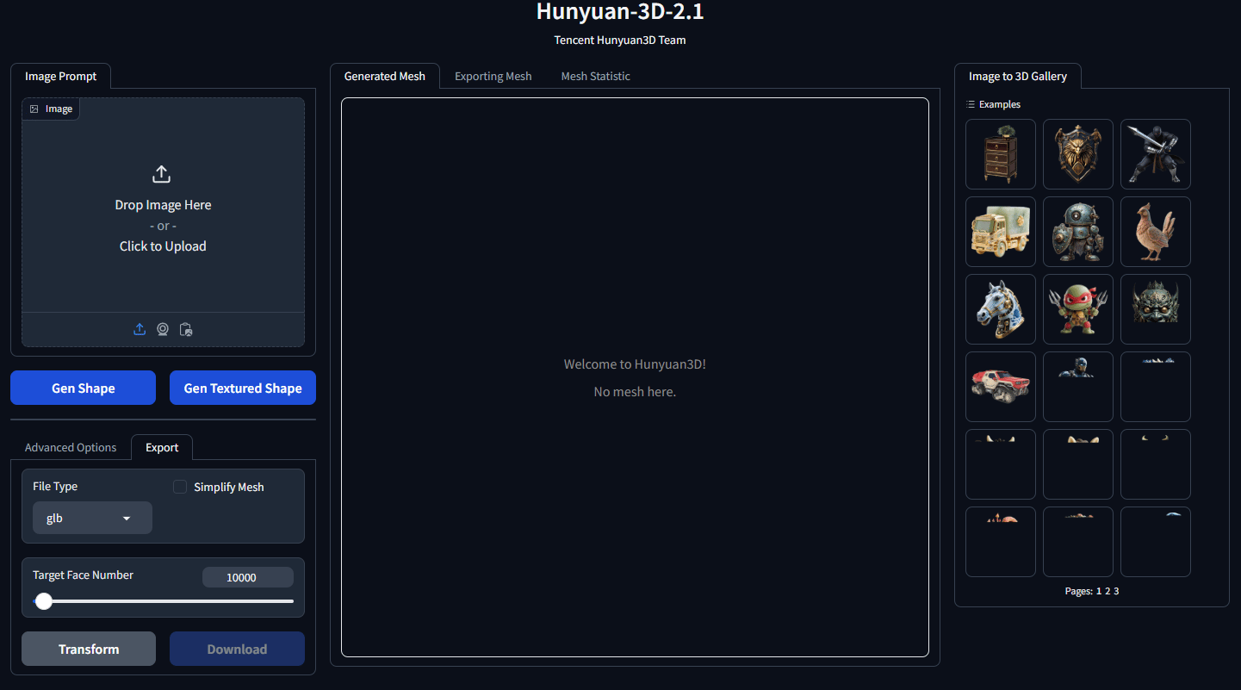This screenshot has height=690, width=1241.
Task: Choose the ninja with sword example image
Action: pyautogui.click(x=1156, y=154)
